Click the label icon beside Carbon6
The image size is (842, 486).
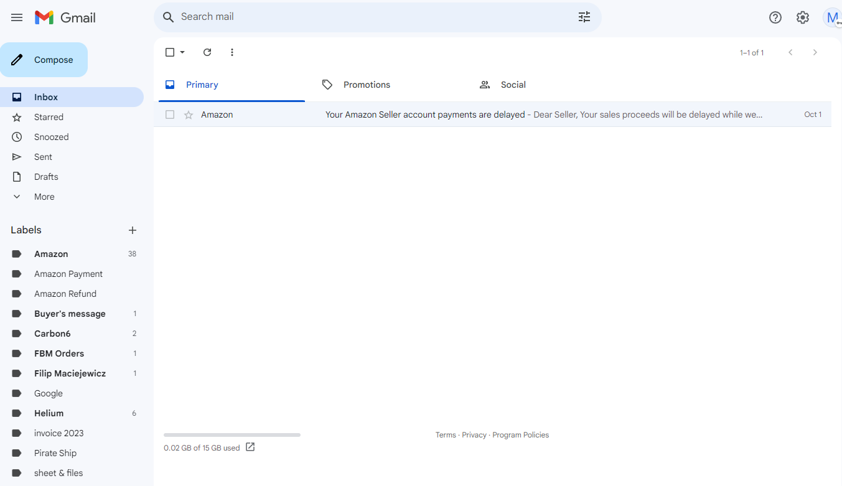coord(17,334)
